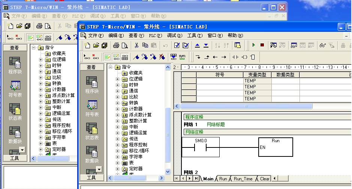352x189 pixels.
Task: Toggle symbol information table button
Action: [124, 57]
